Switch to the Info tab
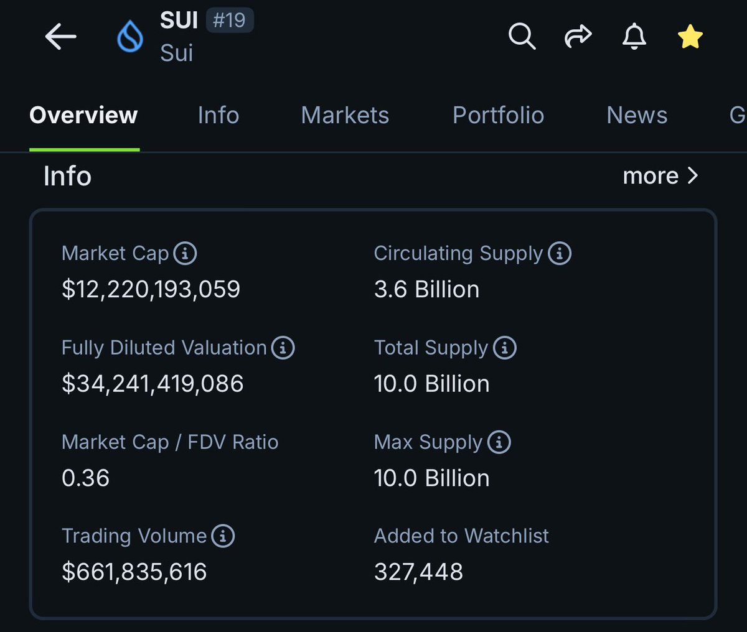Viewport: 747px width, 632px height. [218, 115]
